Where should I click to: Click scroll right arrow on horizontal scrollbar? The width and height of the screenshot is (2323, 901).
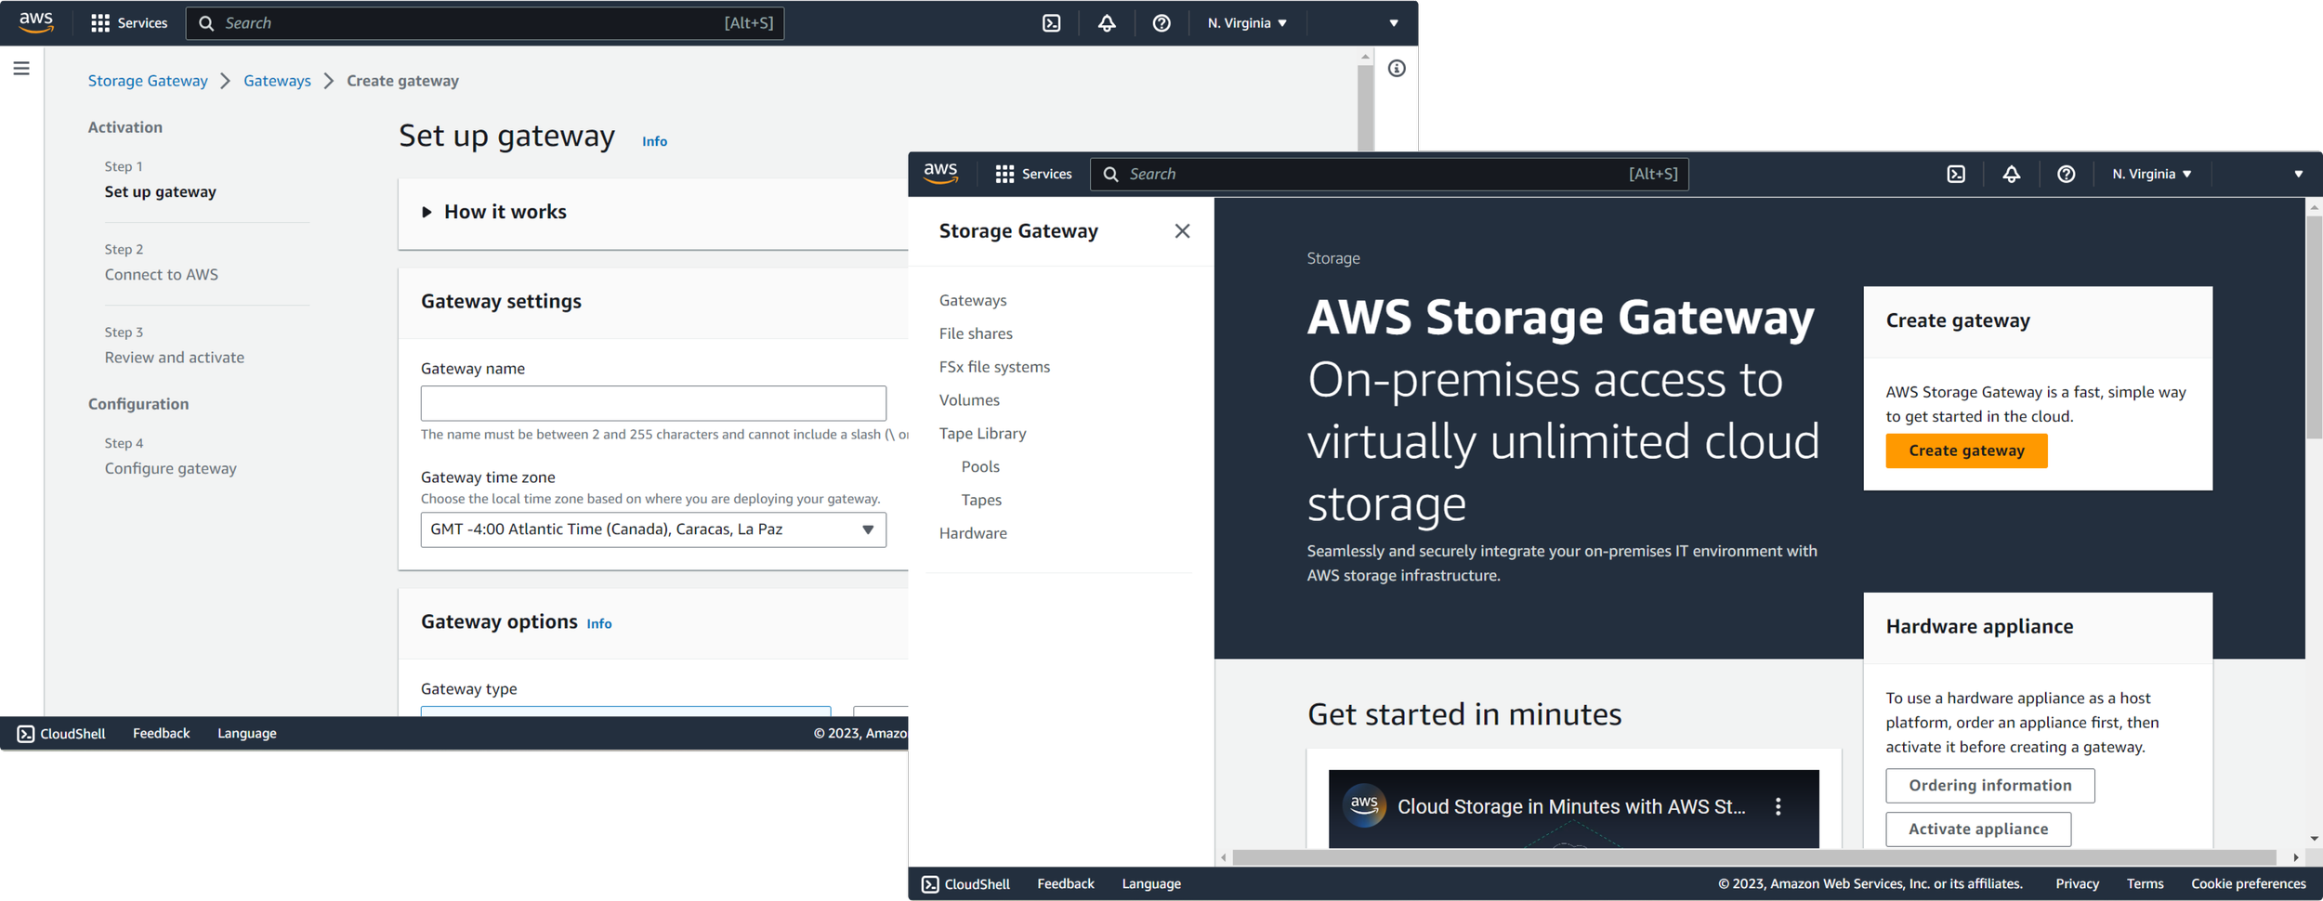[x=2295, y=857]
